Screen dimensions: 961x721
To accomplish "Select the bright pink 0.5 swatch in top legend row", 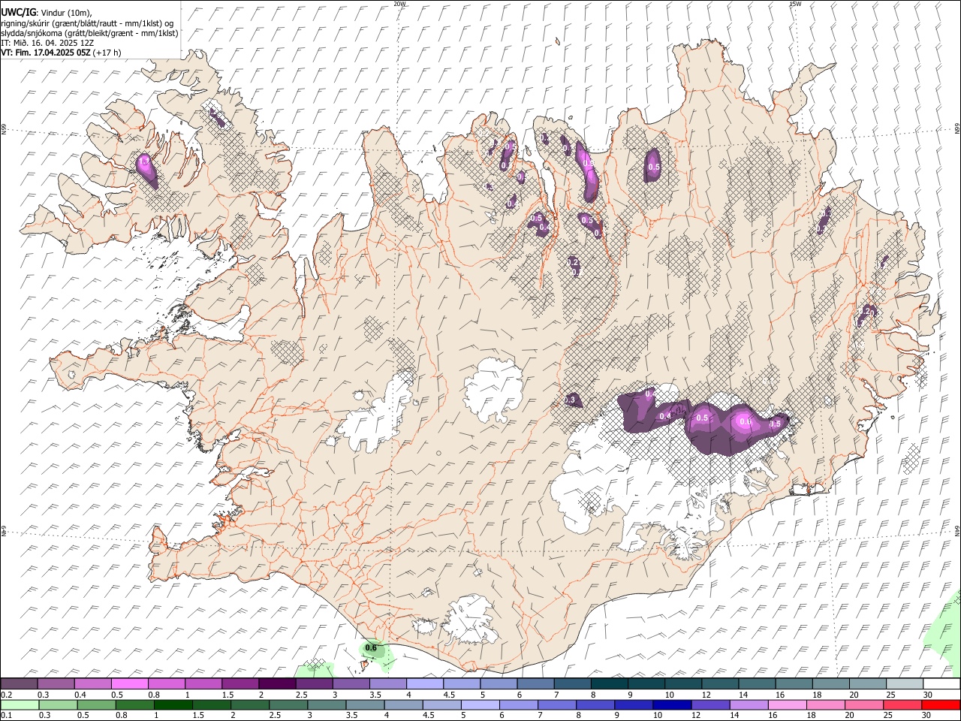I will pos(130,683).
